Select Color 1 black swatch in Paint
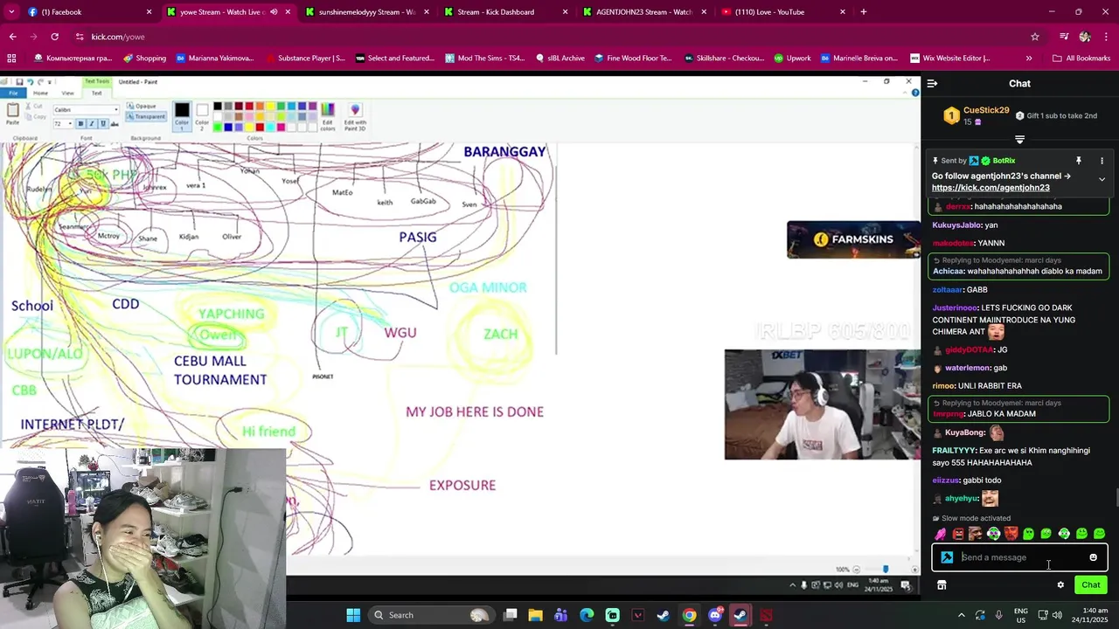Screen dimensions: 1119x629 (x=182, y=114)
